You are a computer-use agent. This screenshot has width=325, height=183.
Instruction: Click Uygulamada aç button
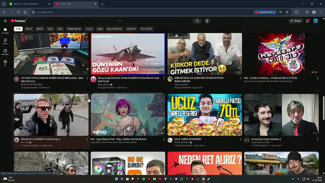click(x=265, y=12)
